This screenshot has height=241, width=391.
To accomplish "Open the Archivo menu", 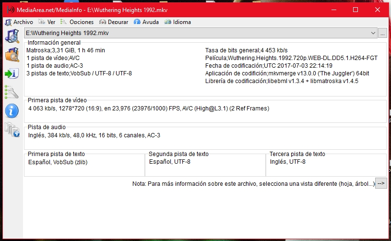I will coord(19,22).
